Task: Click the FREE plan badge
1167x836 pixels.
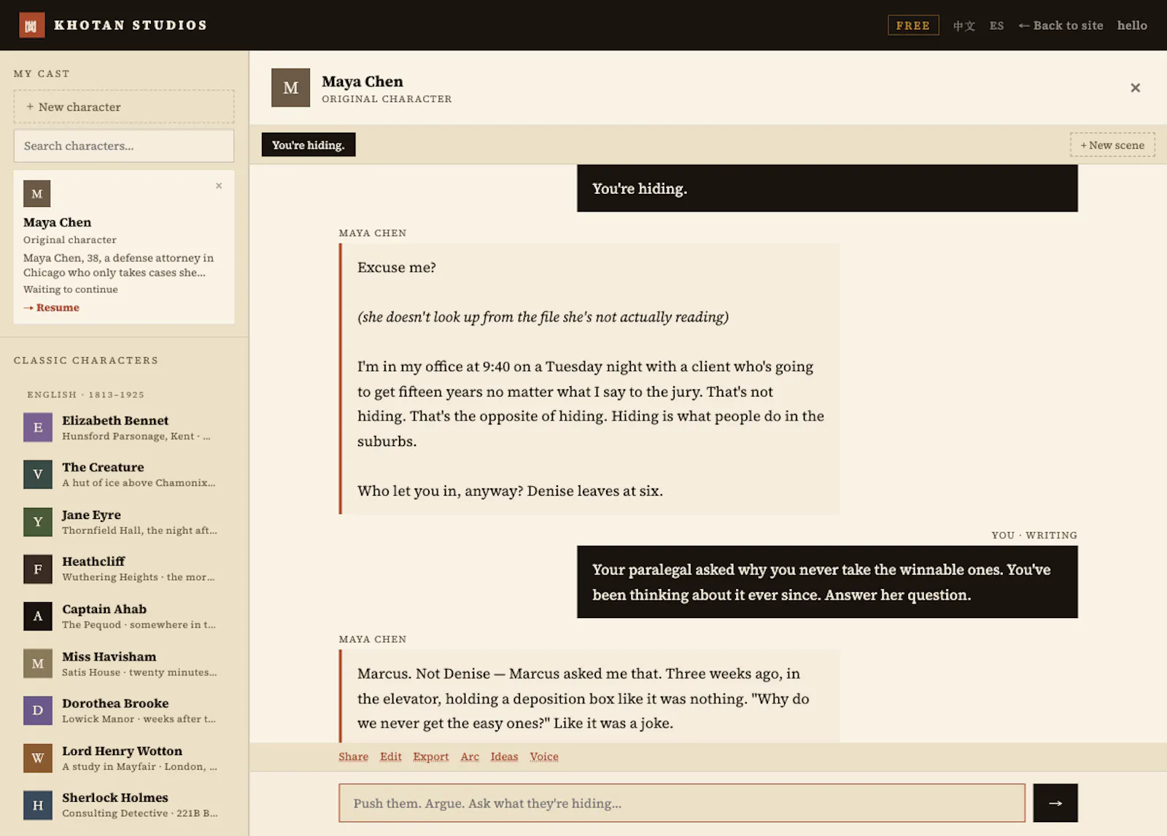Action: point(913,26)
